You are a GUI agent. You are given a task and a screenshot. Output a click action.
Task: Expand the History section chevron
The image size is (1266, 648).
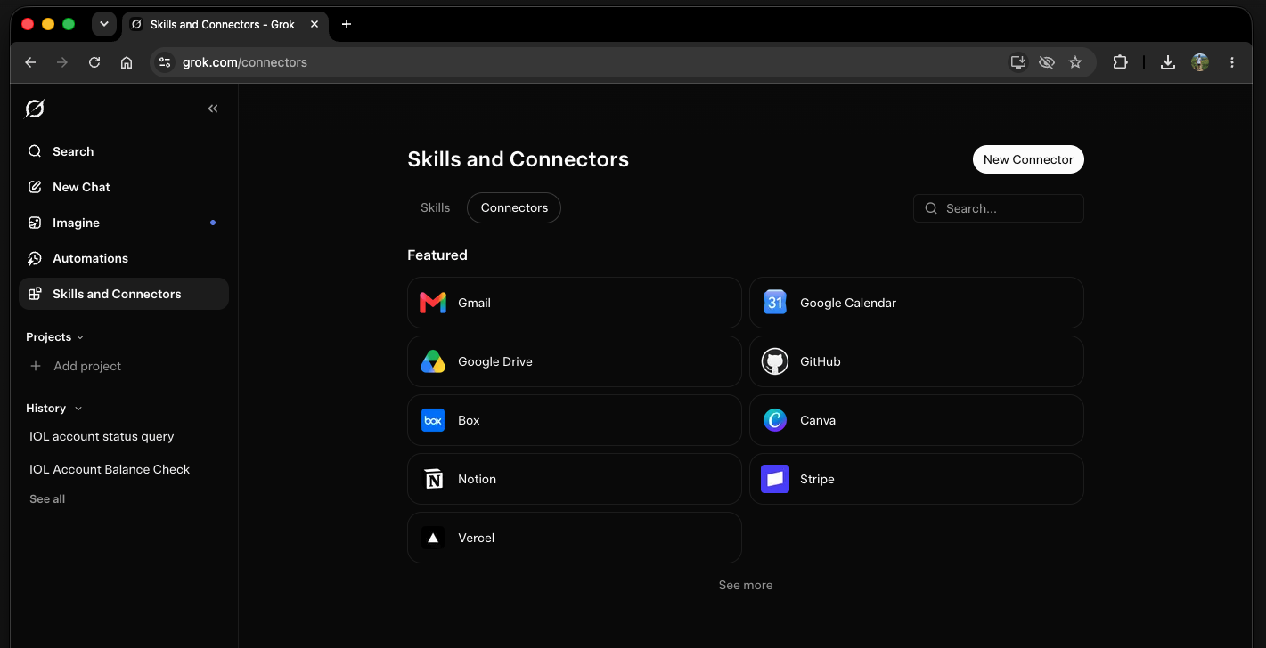click(x=78, y=409)
